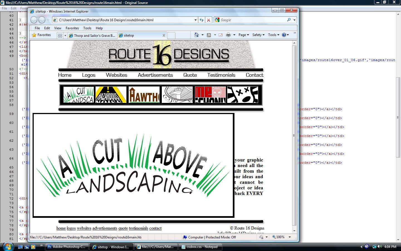Open the recent pages dropdown beside Forward
Screen dimensions: 401x251
[x=48, y=20]
